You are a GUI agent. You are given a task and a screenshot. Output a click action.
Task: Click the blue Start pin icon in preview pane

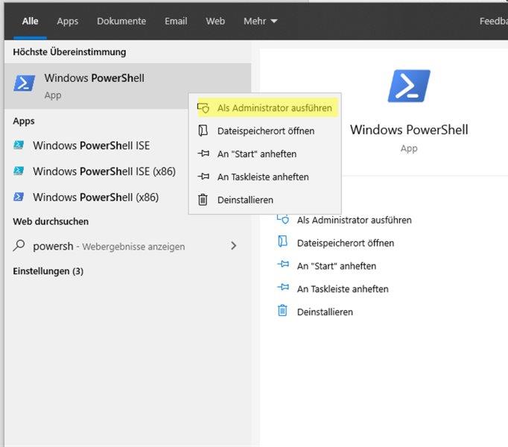click(x=283, y=264)
